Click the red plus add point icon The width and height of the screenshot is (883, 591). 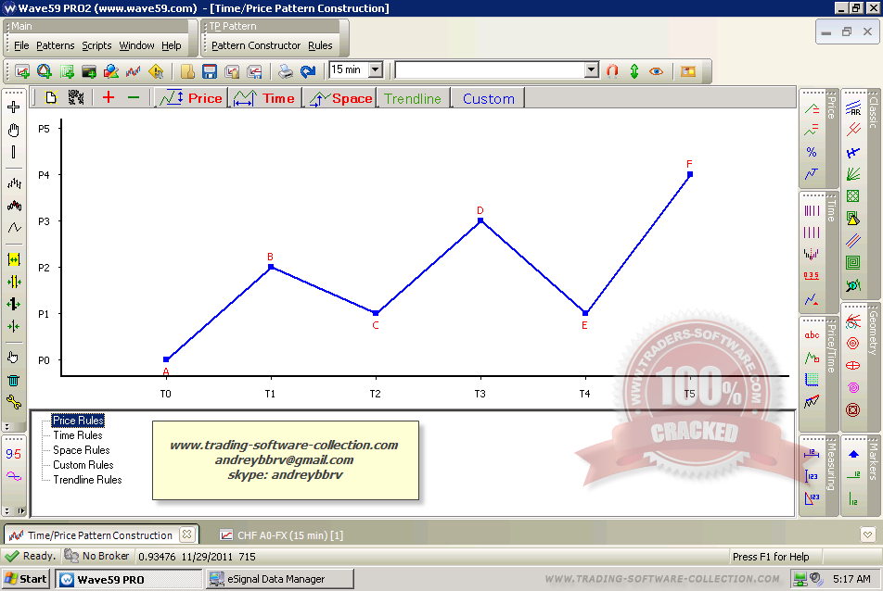(x=109, y=98)
